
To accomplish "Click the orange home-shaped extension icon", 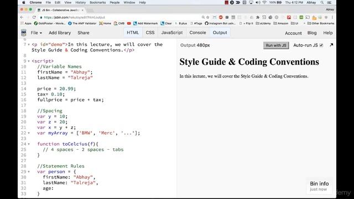I will pos(314,18).
